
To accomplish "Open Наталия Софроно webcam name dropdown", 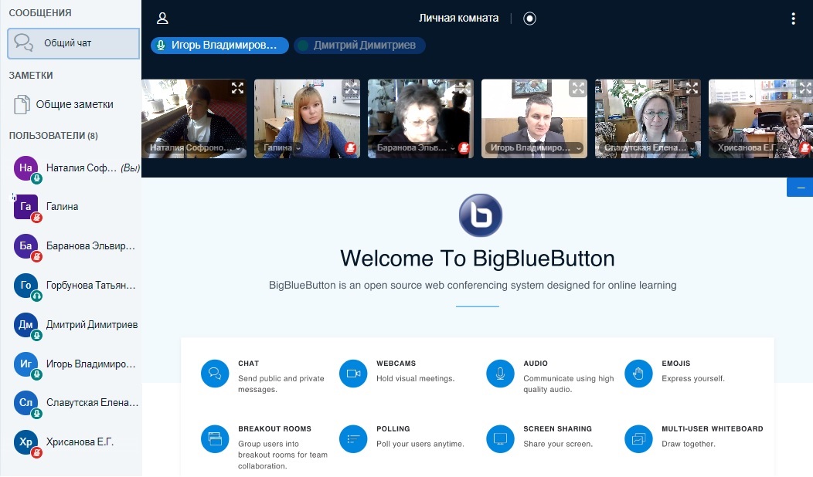I will [196, 147].
